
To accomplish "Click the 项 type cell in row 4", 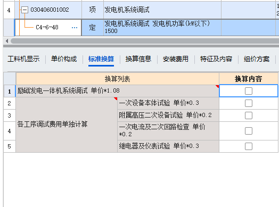I will pyautogui.click(x=93, y=10).
